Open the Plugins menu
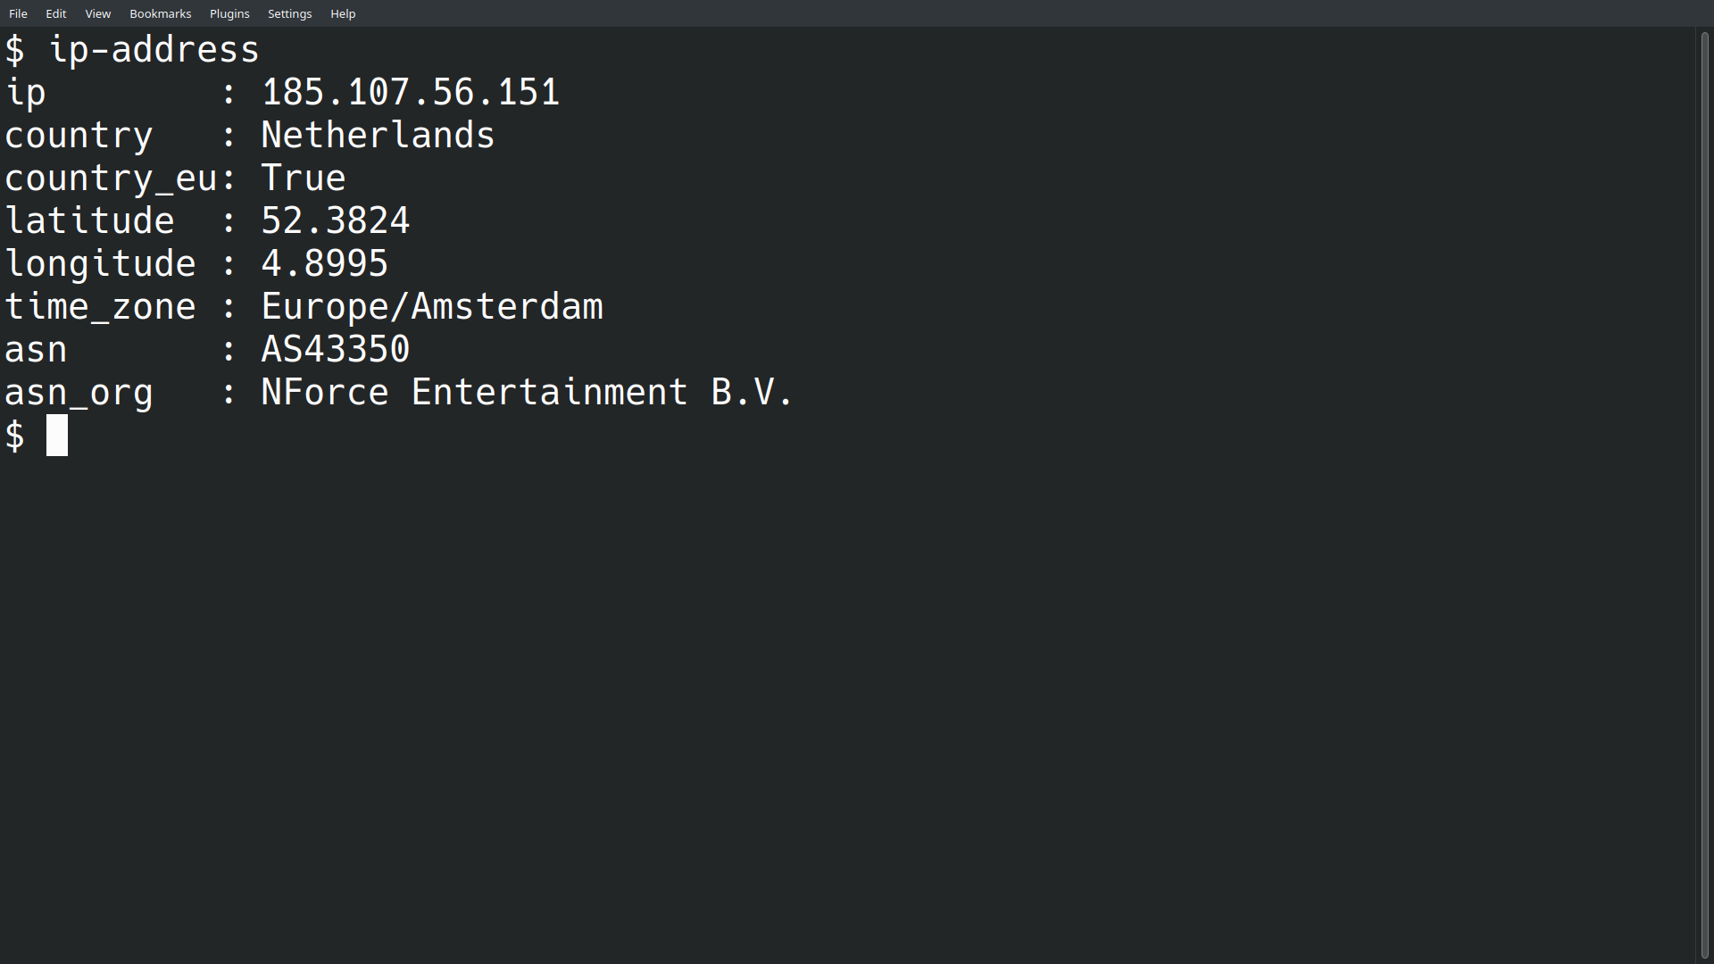This screenshot has width=1714, height=964. pos(229,13)
